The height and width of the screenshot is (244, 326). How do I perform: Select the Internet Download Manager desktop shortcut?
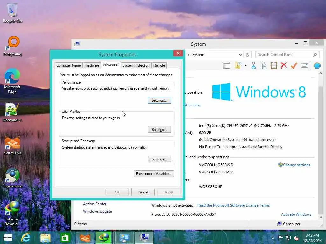[12, 213]
